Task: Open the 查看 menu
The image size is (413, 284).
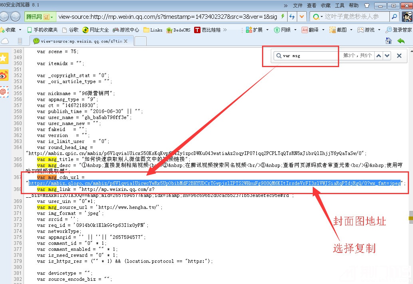Action: (312, 6)
